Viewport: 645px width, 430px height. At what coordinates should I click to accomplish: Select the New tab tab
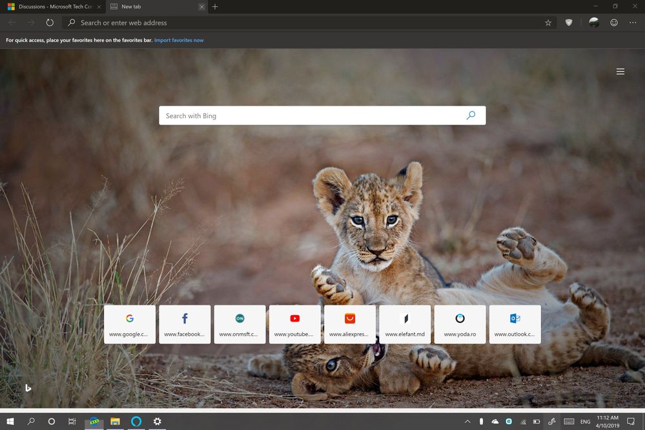157,6
